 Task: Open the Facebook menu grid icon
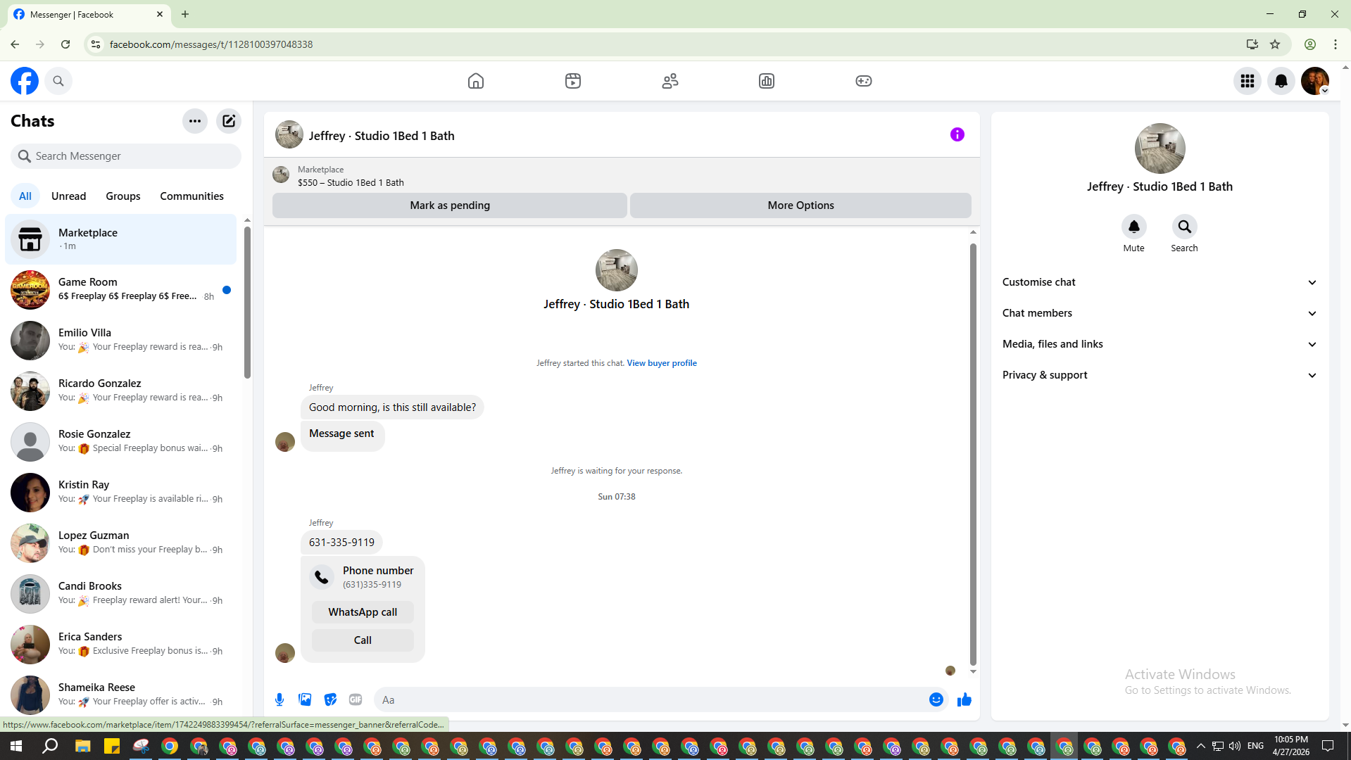[1248, 81]
